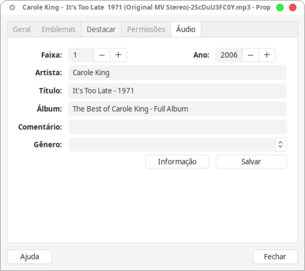The width and height of the screenshot is (305, 271).
Task: Increase the Faixa track number
Action: tap(119, 55)
